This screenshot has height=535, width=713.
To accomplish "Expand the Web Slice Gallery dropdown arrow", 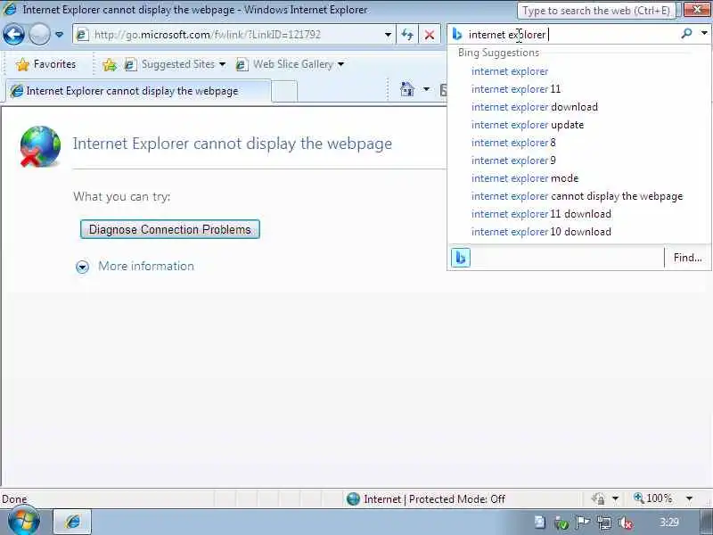I will pos(341,64).
